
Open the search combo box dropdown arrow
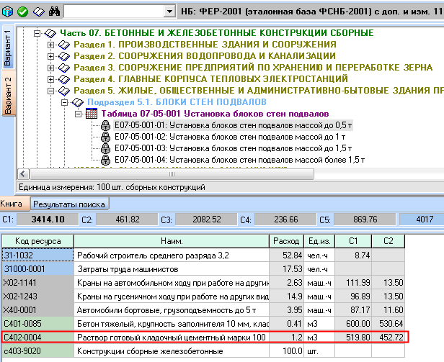pyautogui.click(x=169, y=12)
